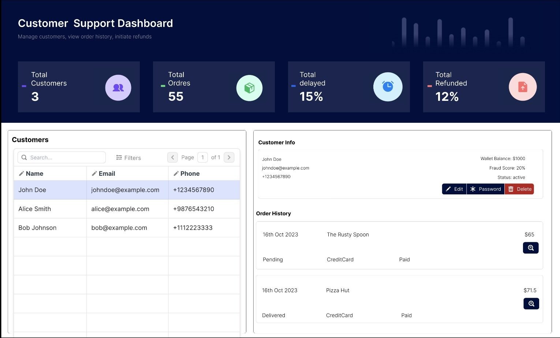Click the pencil icon beside Phone header

176,174
